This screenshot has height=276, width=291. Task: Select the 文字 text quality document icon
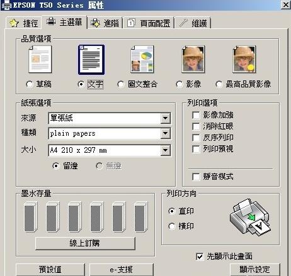[91, 60]
